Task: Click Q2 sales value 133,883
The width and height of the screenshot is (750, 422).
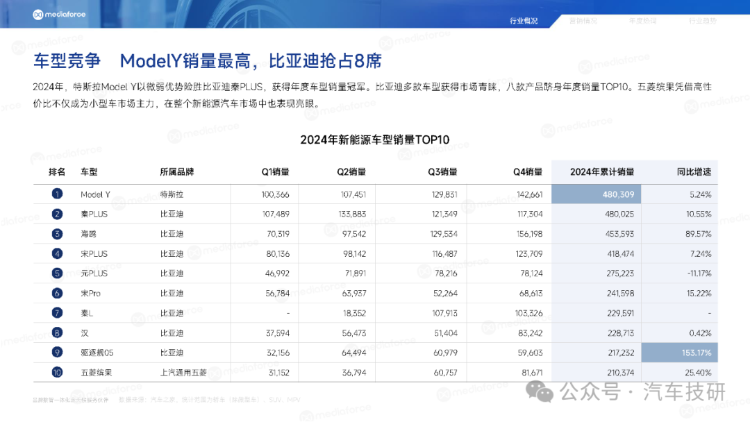Action: coord(352,214)
